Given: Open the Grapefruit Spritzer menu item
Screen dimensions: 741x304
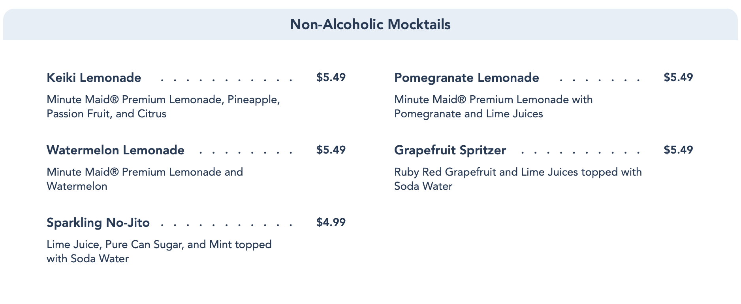Looking at the screenshot, I should click(x=450, y=150).
